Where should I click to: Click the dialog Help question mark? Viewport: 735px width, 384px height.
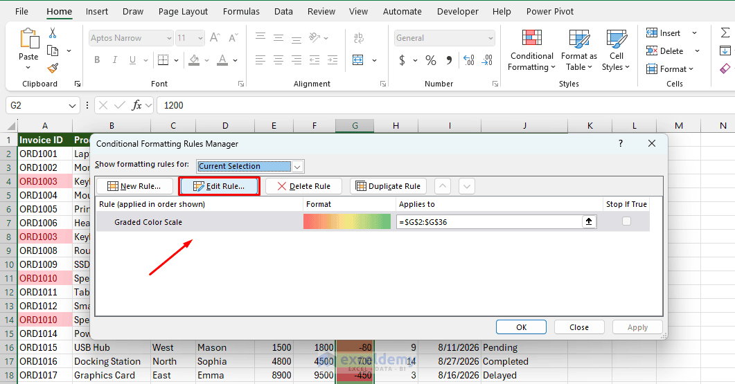(x=621, y=143)
